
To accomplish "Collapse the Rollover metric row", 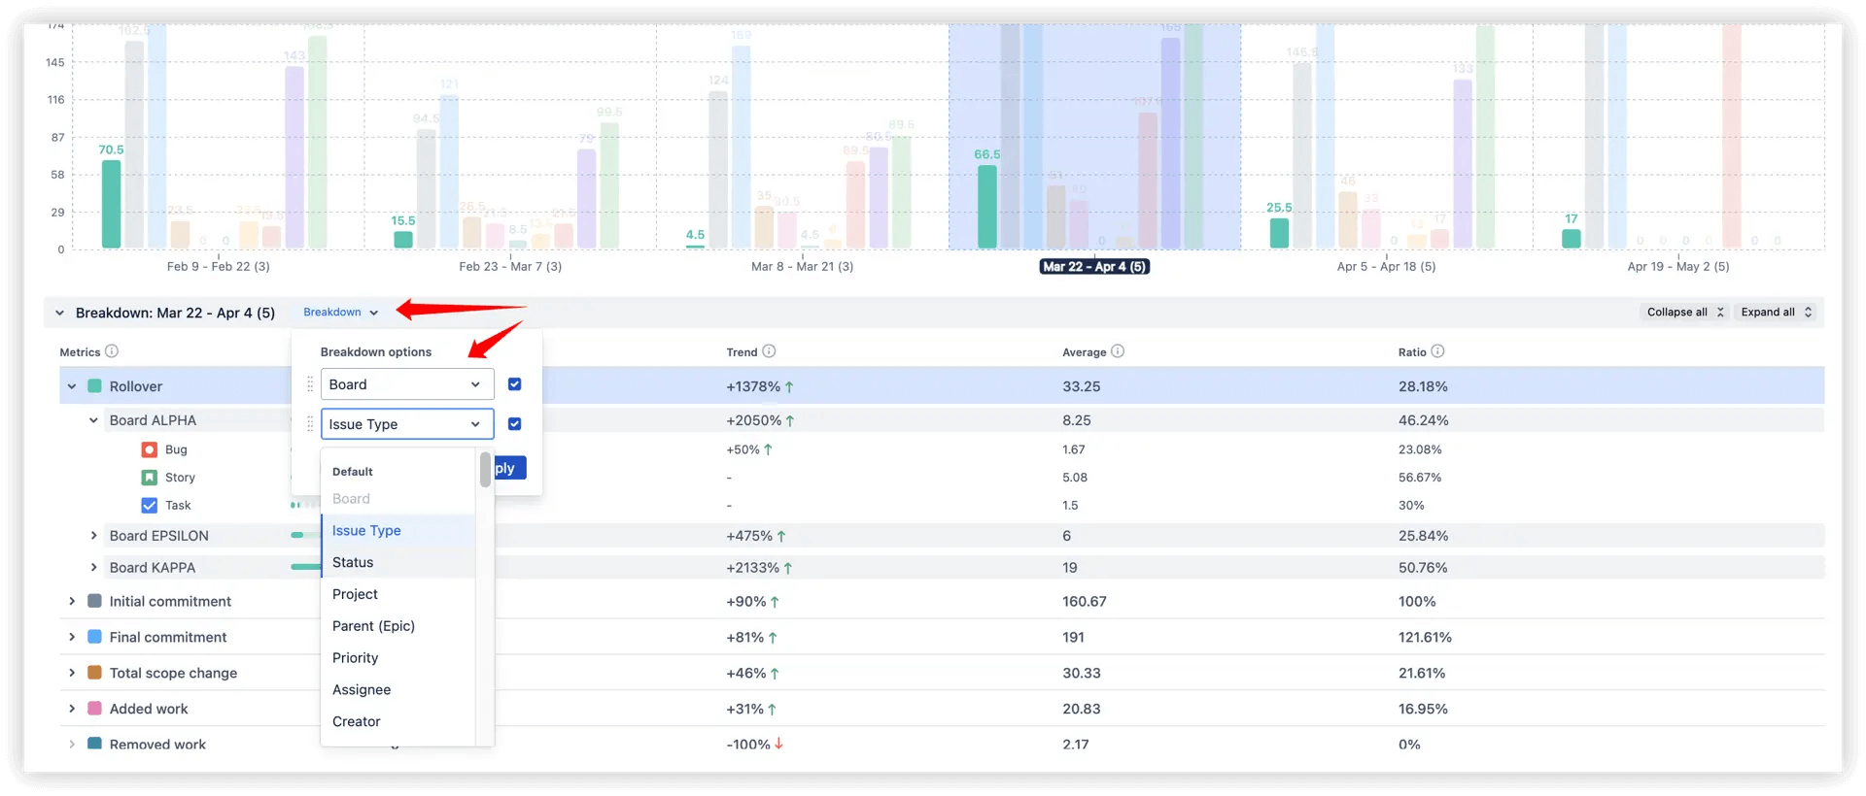I will [x=72, y=386].
